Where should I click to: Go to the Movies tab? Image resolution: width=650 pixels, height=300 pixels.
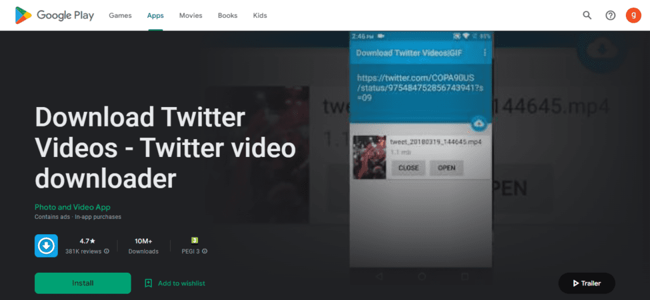click(190, 15)
